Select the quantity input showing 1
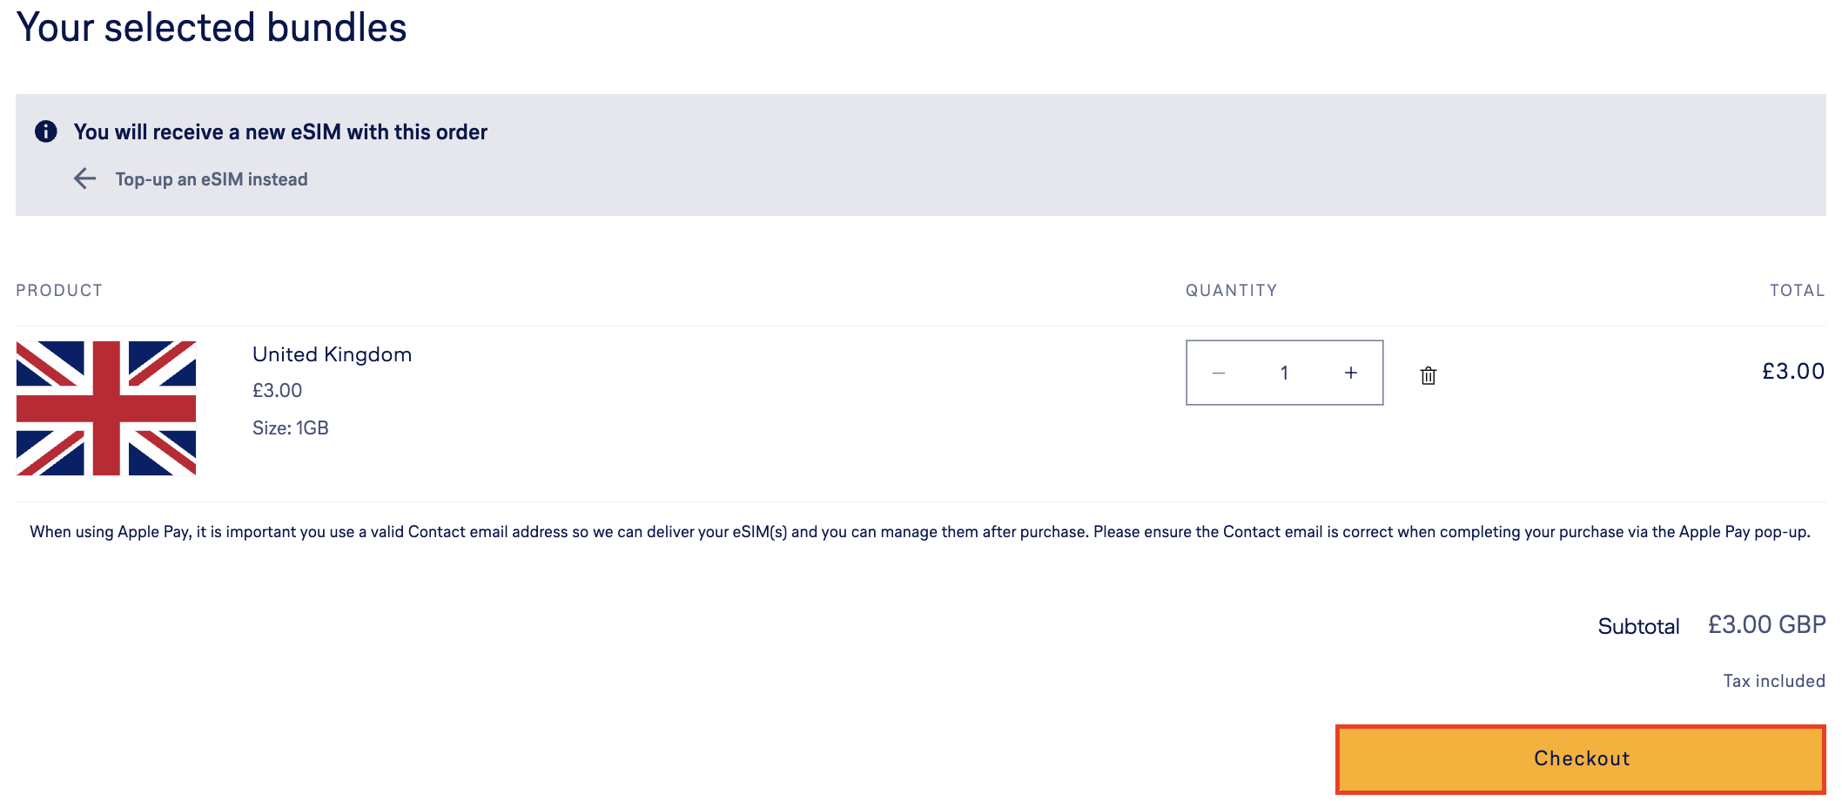1842x801 pixels. pos(1284,372)
